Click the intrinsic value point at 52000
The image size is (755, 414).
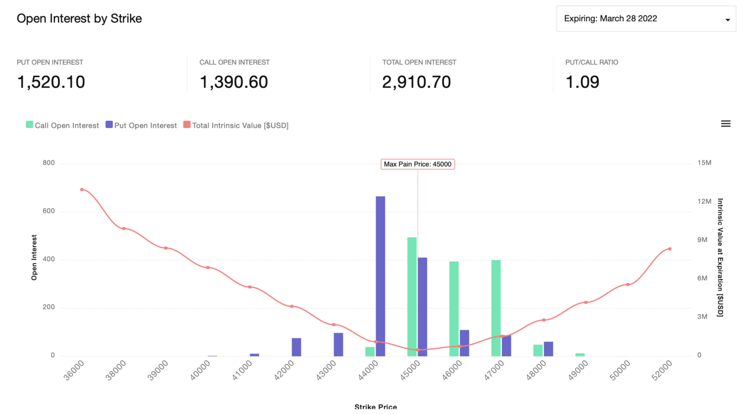669,249
